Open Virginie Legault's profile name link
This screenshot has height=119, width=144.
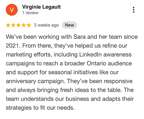[x=41, y=7]
